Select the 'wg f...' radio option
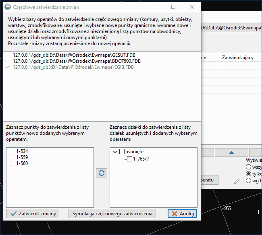 pos(248,180)
